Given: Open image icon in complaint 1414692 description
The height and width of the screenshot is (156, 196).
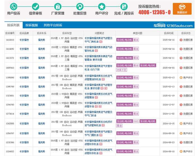Looking at the screenshot, I should 96,51.
